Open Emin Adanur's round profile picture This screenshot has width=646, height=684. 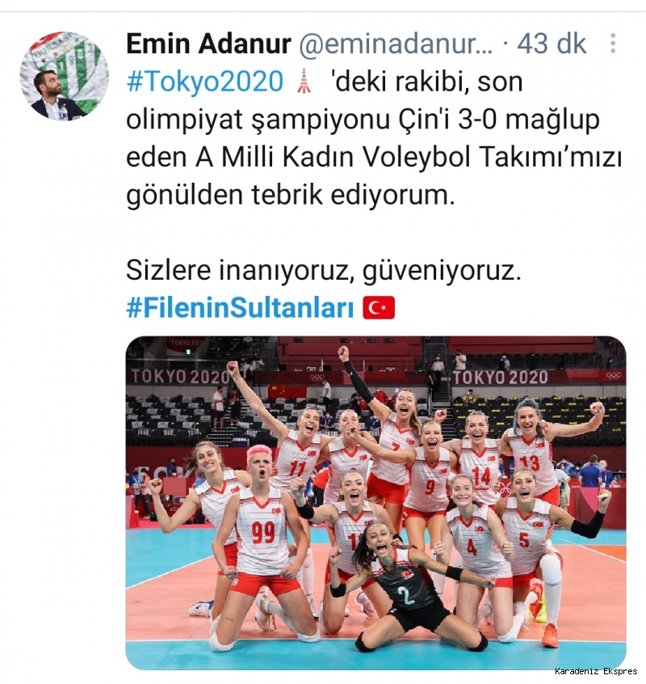coord(64,76)
